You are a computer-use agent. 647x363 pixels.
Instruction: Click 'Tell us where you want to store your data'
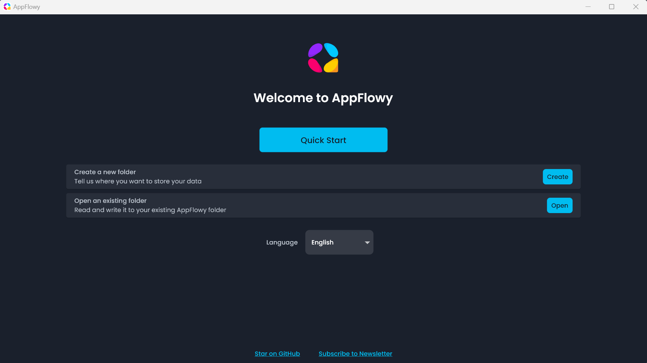tap(138, 181)
